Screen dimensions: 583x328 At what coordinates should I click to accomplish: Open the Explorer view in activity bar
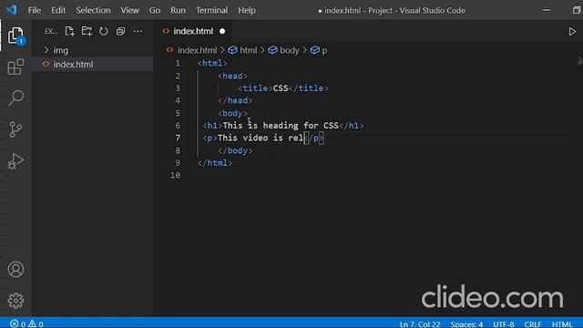(x=15, y=36)
